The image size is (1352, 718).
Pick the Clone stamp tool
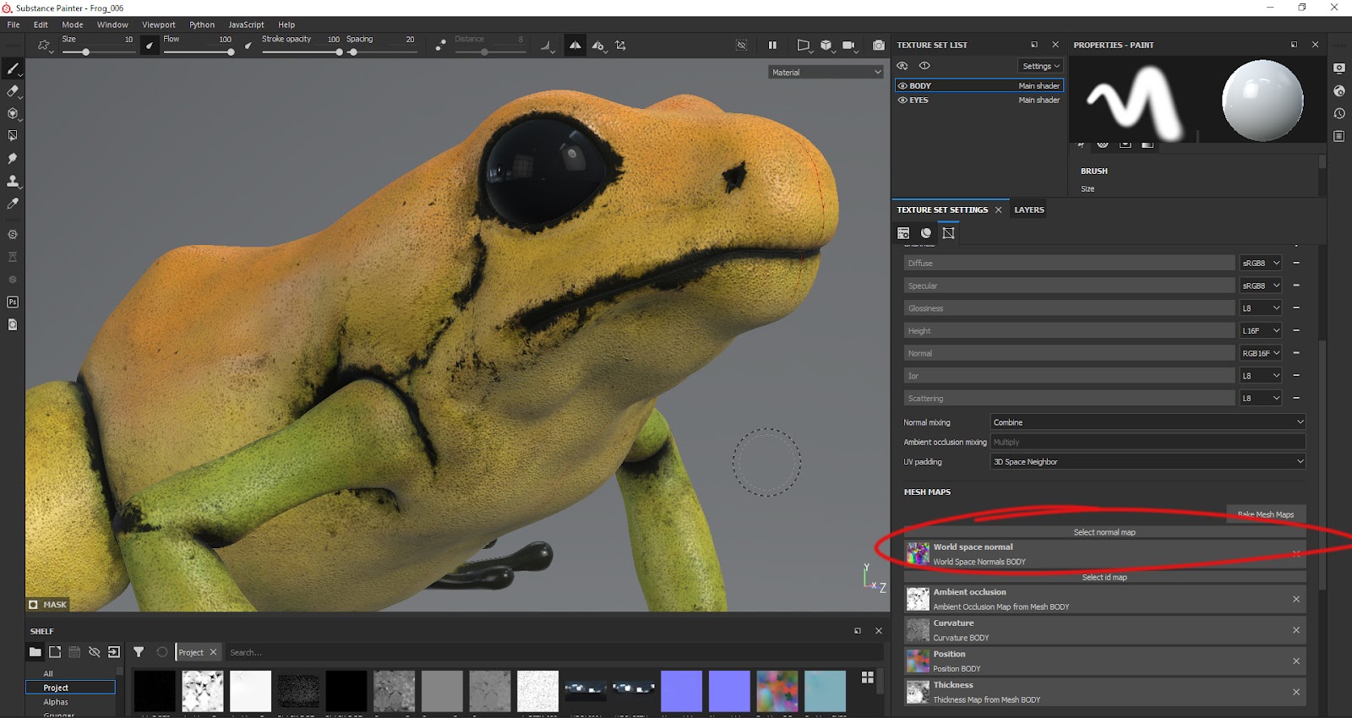[x=13, y=181]
